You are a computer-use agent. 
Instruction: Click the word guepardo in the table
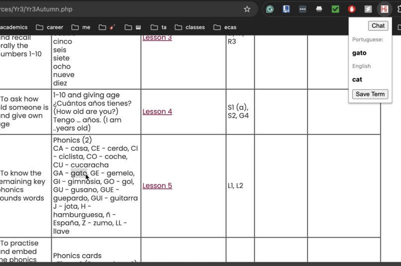70,198
